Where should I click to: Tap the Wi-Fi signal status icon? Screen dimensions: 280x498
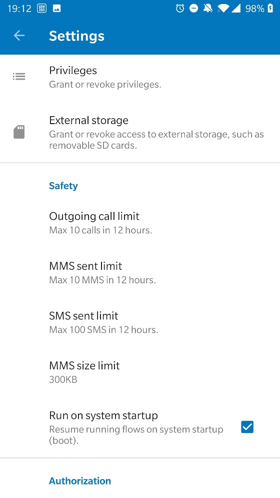coord(223,9)
